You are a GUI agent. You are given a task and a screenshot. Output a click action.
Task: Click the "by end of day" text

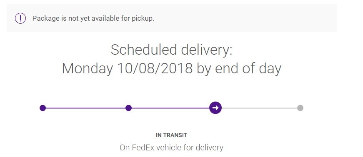239,69
